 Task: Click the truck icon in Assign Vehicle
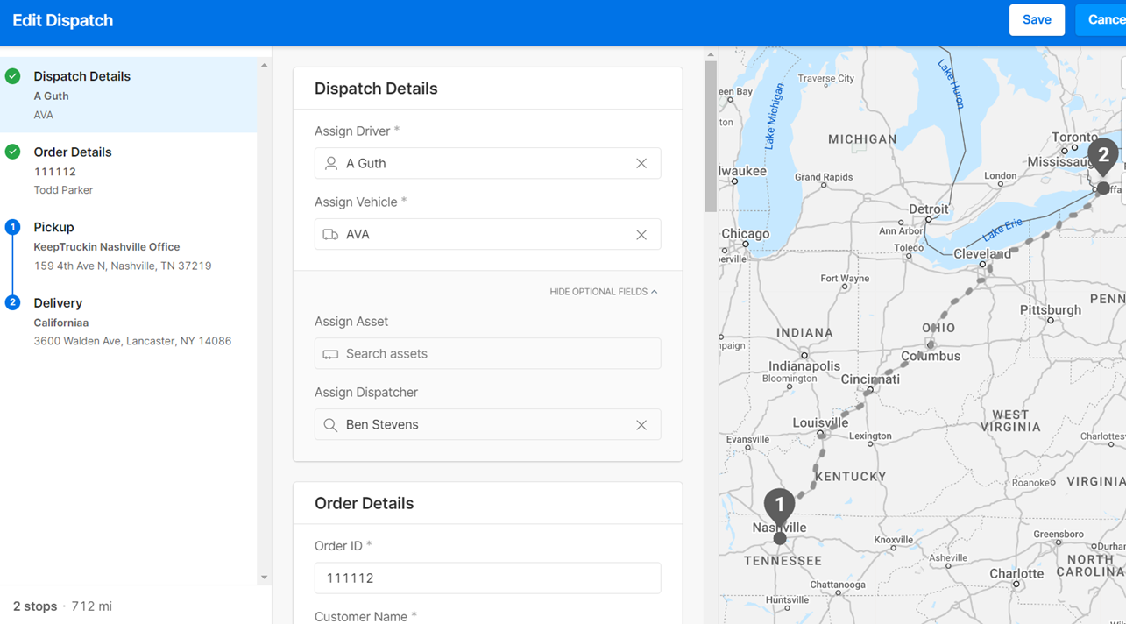pos(330,235)
